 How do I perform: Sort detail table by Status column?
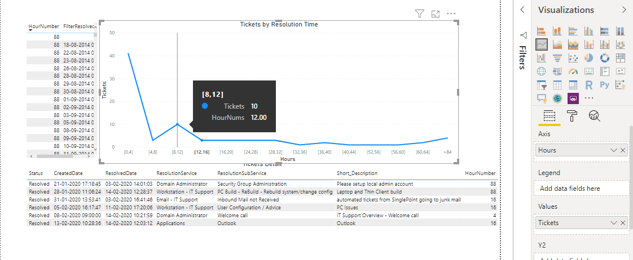(36, 173)
